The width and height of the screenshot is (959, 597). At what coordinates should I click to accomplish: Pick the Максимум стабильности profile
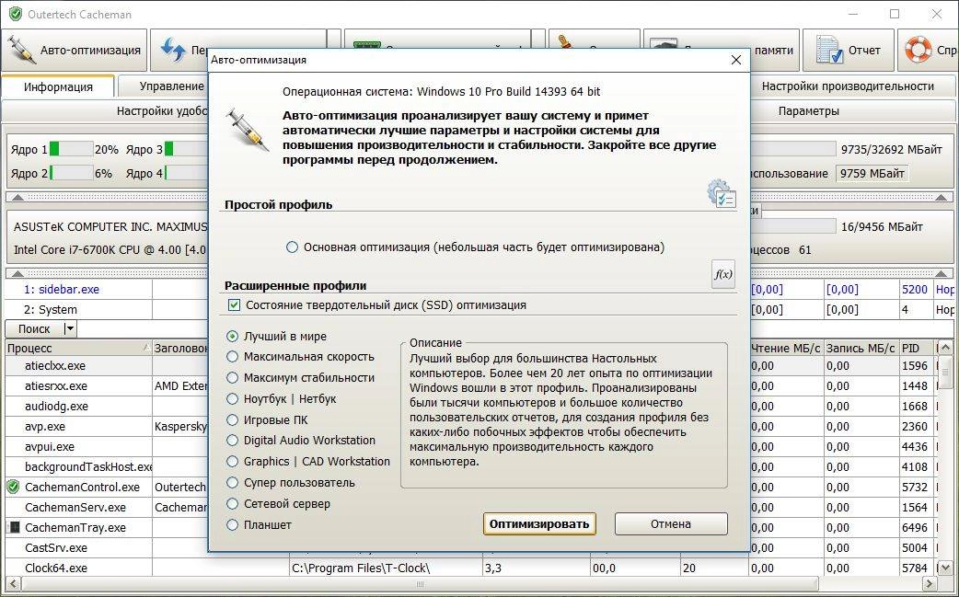click(x=233, y=378)
